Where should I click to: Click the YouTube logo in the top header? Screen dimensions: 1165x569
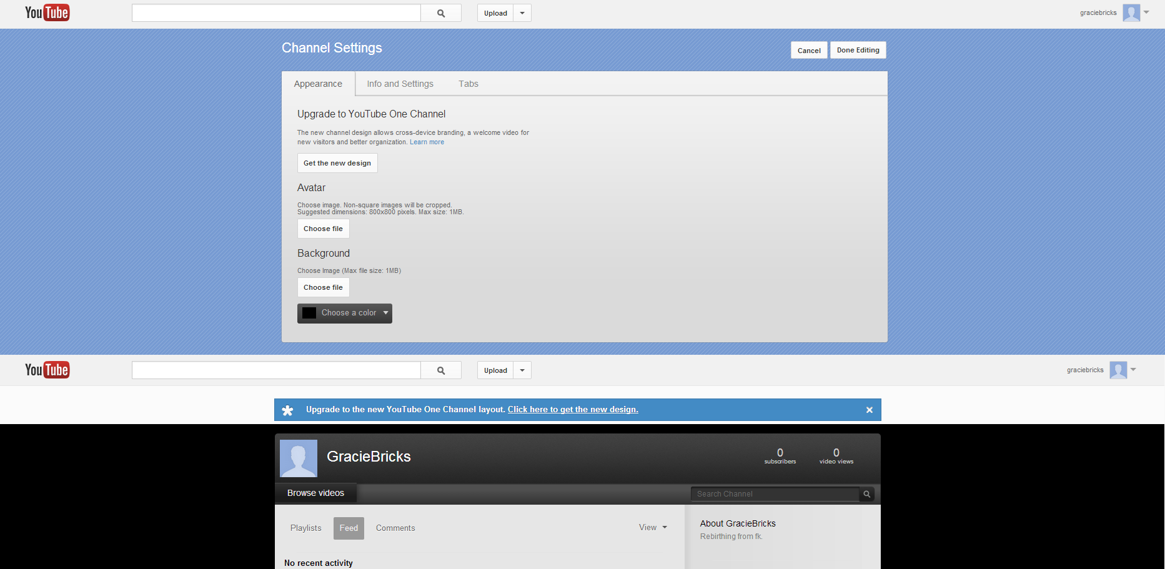pos(47,12)
